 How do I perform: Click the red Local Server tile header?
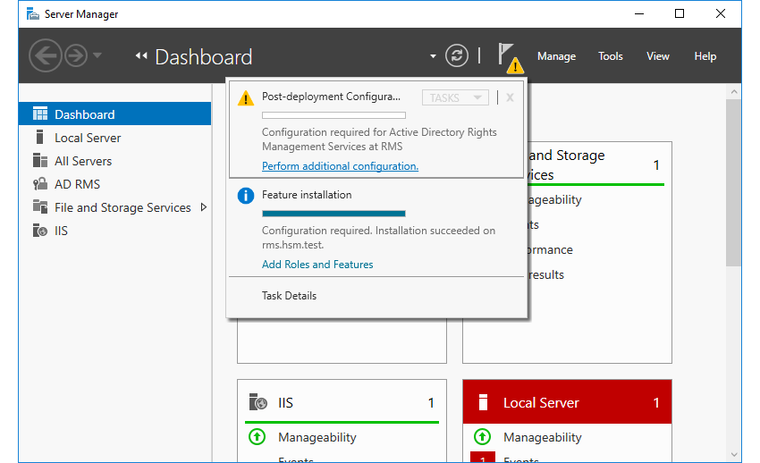coord(567,402)
